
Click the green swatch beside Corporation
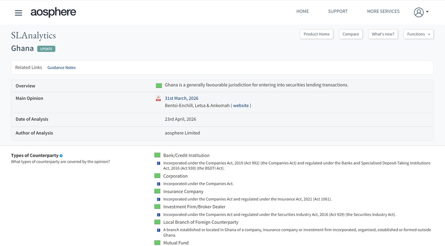[x=157, y=176]
